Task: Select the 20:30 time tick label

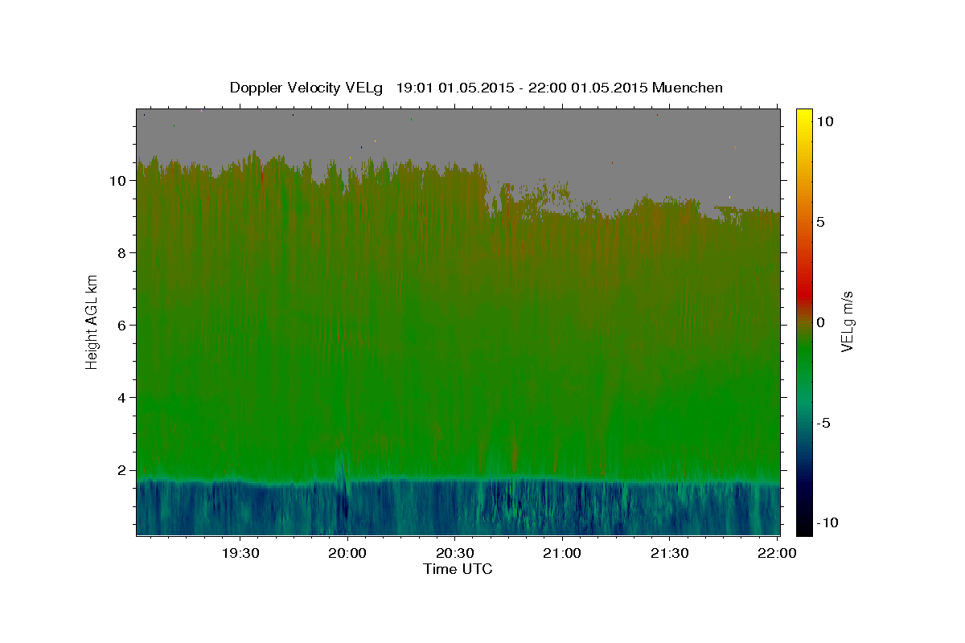Action: click(x=454, y=553)
